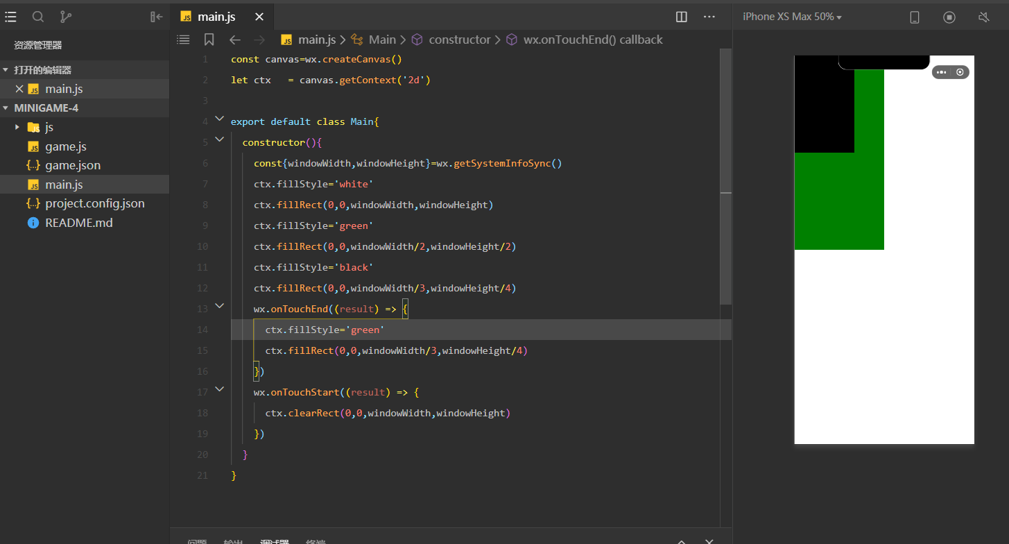
Task: Go back with the left arrow icon
Action: tap(235, 40)
